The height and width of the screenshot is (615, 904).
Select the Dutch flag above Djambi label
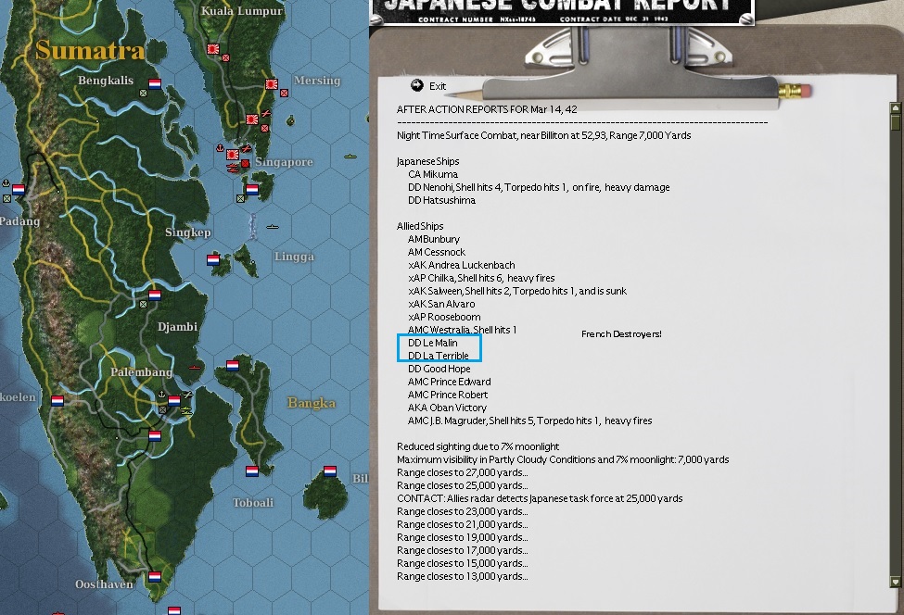[155, 295]
